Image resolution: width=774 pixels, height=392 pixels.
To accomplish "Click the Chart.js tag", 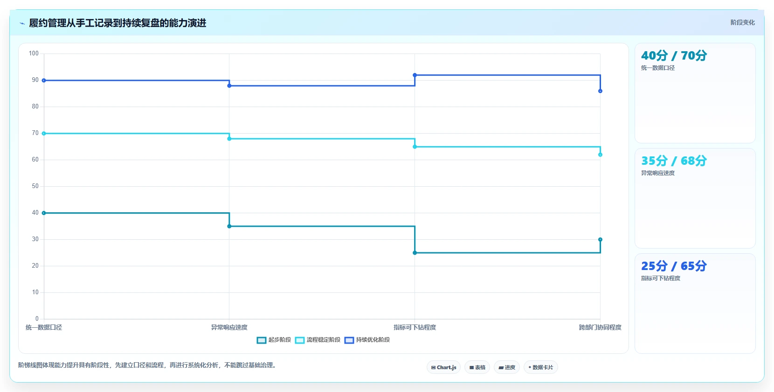I will [443, 367].
